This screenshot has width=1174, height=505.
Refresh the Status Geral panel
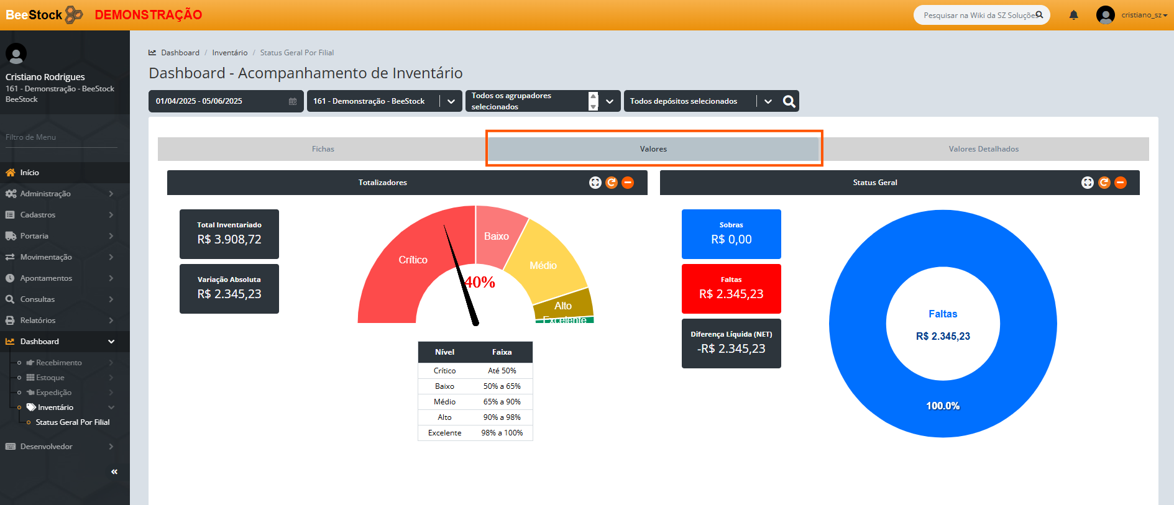point(1104,183)
